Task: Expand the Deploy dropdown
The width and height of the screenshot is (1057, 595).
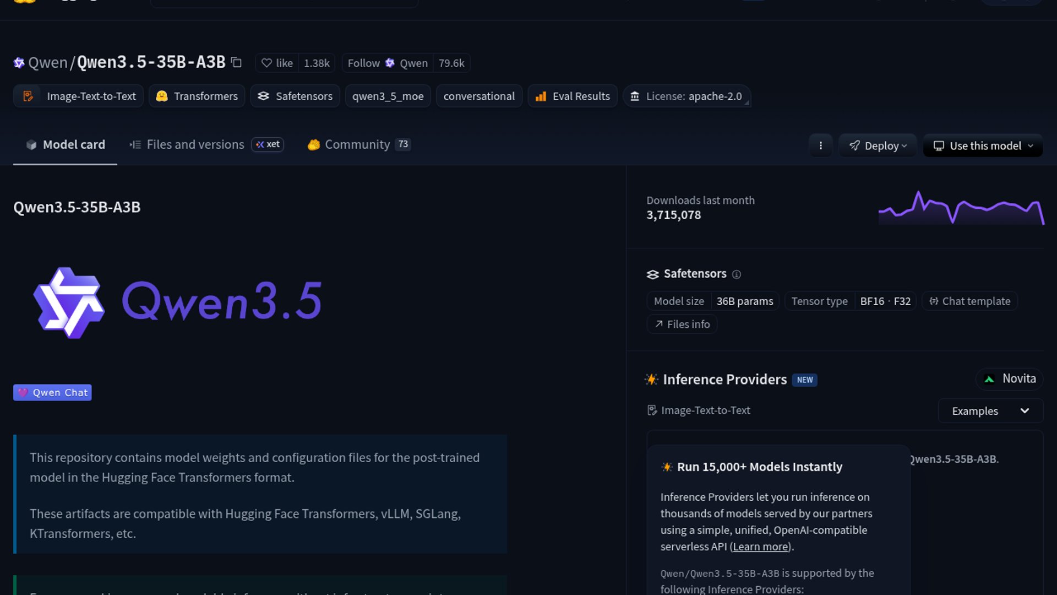Action: click(x=878, y=145)
